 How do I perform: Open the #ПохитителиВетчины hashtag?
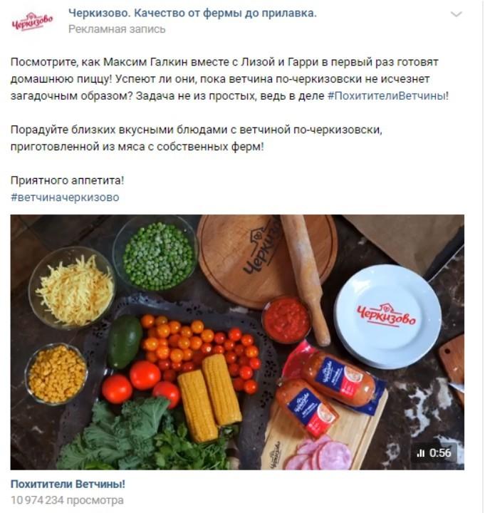pyautogui.click(x=387, y=96)
